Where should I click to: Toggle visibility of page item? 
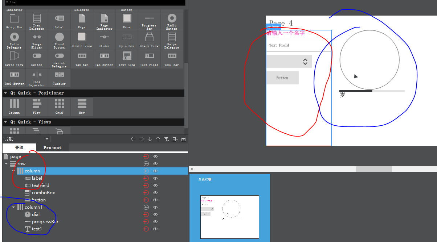(155, 157)
